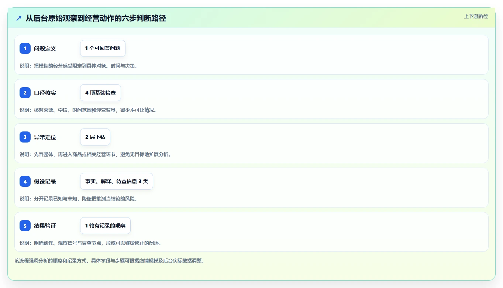The width and height of the screenshot is (503, 288).
Task: Select step number badge 1
Action: point(25,48)
